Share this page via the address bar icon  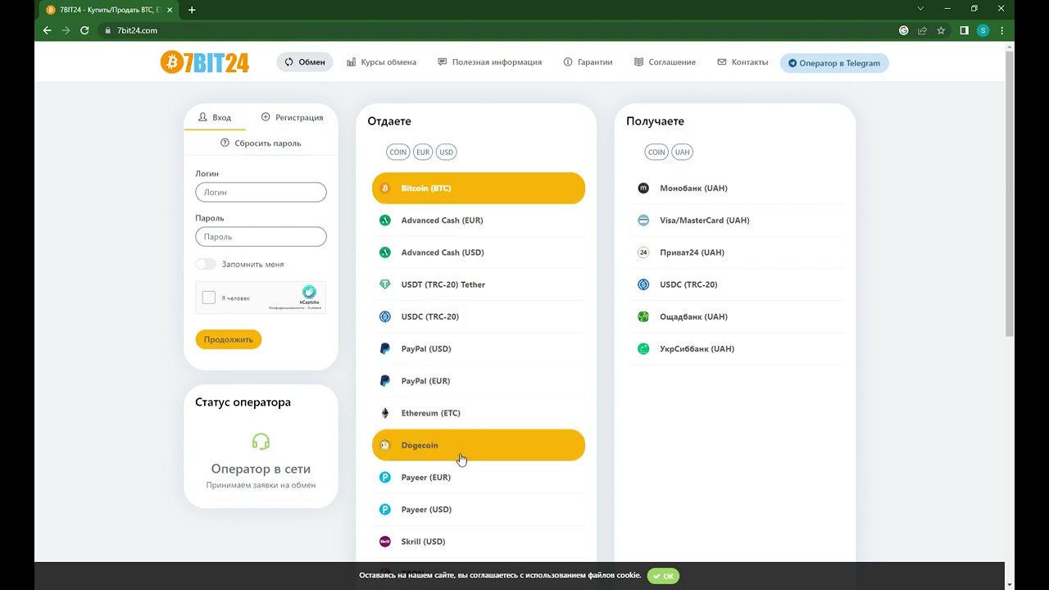tap(922, 30)
